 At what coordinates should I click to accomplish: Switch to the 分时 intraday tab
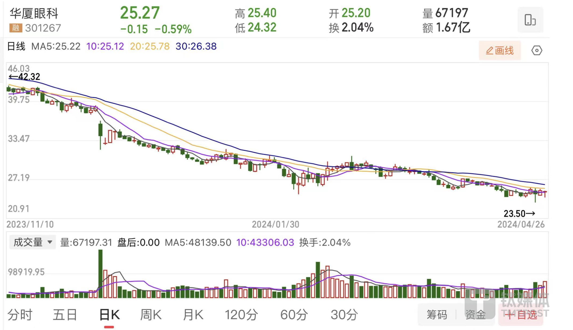pos(20,315)
